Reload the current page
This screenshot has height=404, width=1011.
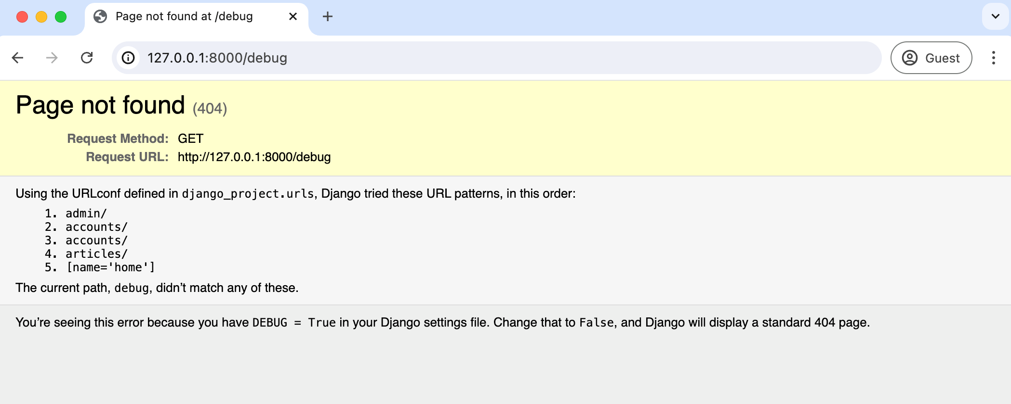pyautogui.click(x=87, y=58)
